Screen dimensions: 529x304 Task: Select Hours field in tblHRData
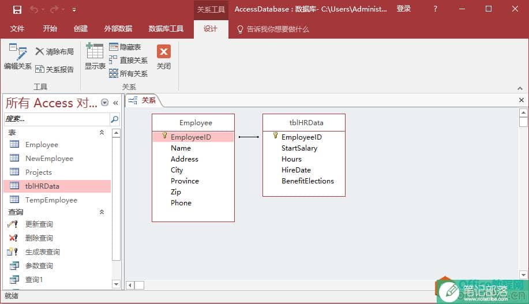click(x=304, y=159)
